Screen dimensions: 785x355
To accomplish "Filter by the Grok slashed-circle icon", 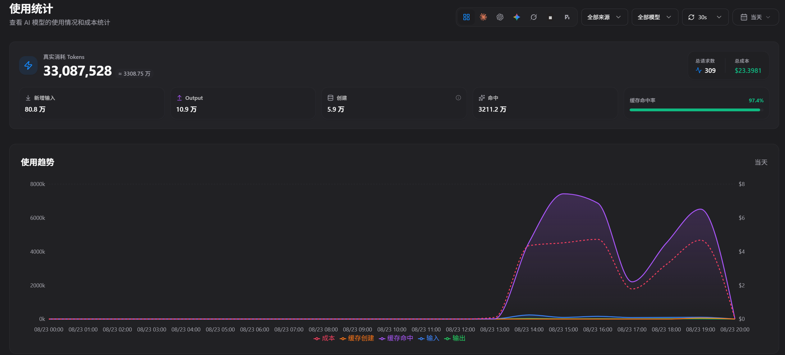I will point(533,17).
